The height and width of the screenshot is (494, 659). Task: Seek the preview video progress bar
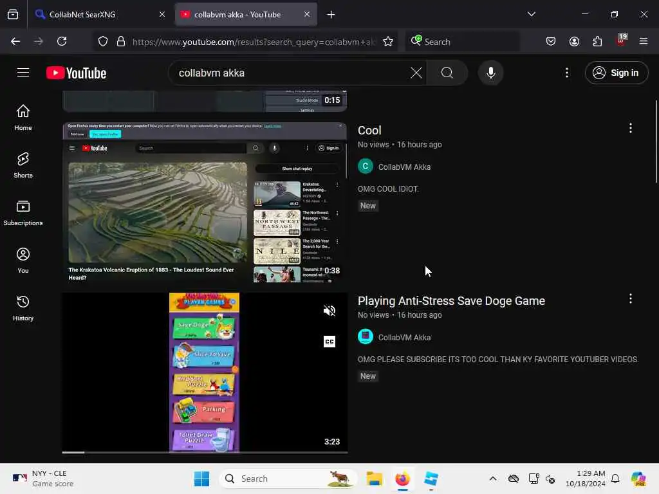point(205,452)
